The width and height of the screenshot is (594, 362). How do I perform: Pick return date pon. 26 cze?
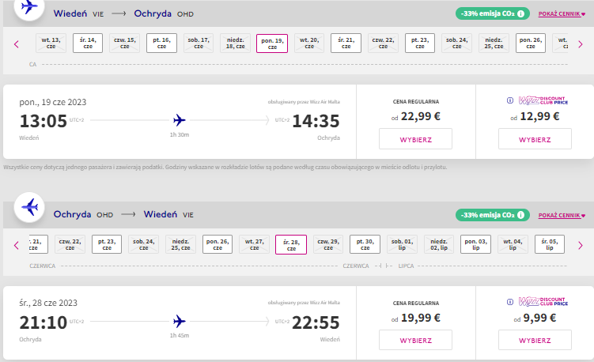(x=218, y=244)
